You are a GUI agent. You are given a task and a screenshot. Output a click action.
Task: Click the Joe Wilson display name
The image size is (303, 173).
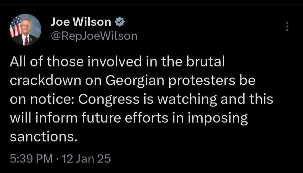[x=80, y=22]
